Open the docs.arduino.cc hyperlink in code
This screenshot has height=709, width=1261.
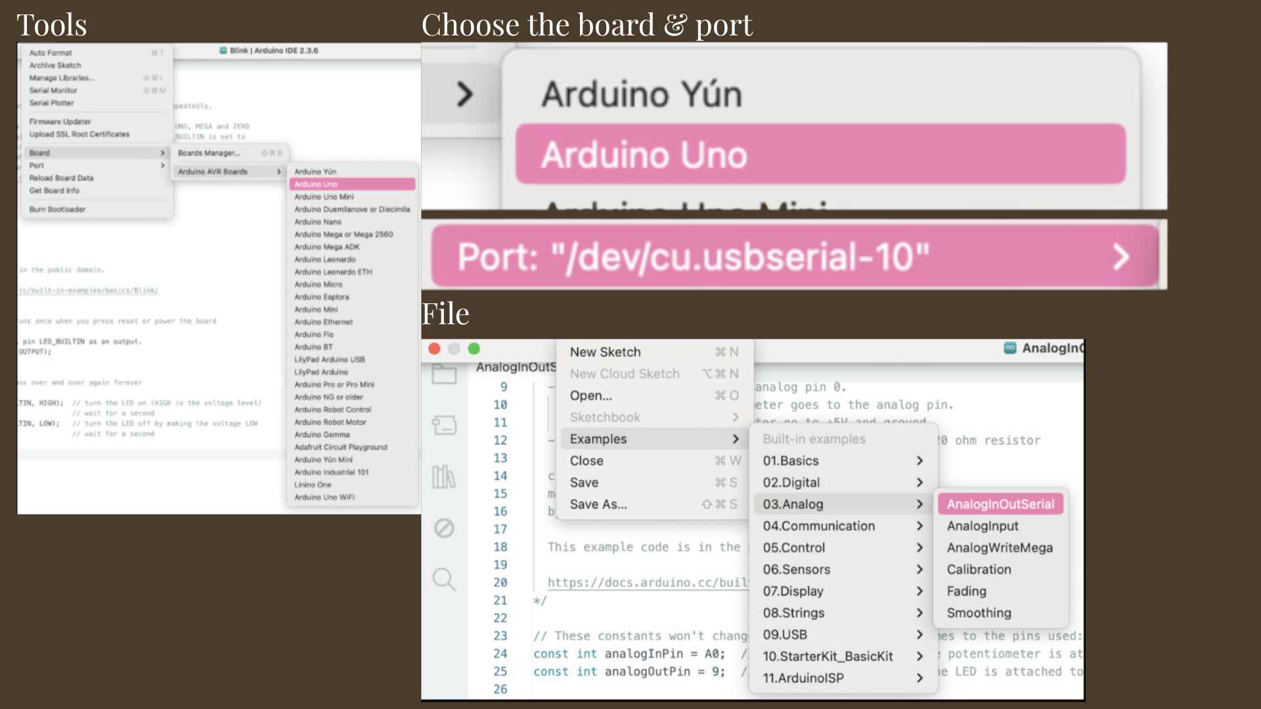click(x=647, y=582)
